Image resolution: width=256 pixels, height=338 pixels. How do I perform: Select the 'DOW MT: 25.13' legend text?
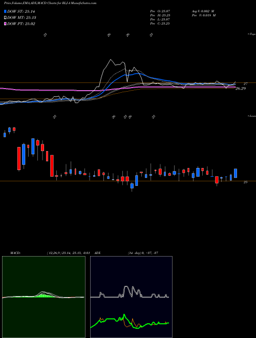click(22, 18)
